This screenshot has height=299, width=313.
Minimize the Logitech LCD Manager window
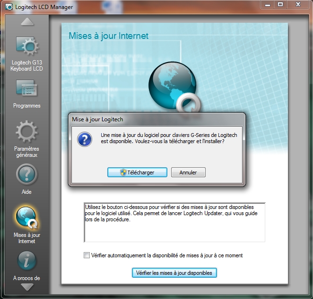pyautogui.click(x=268, y=4)
